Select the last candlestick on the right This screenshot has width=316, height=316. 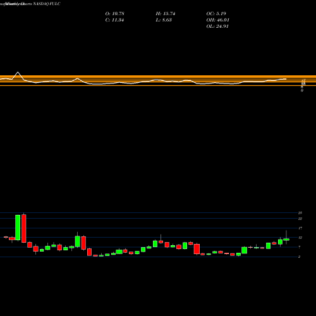click(x=286, y=240)
